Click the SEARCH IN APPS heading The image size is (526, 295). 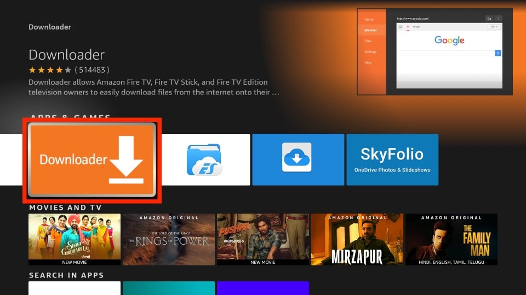click(66, 275)
